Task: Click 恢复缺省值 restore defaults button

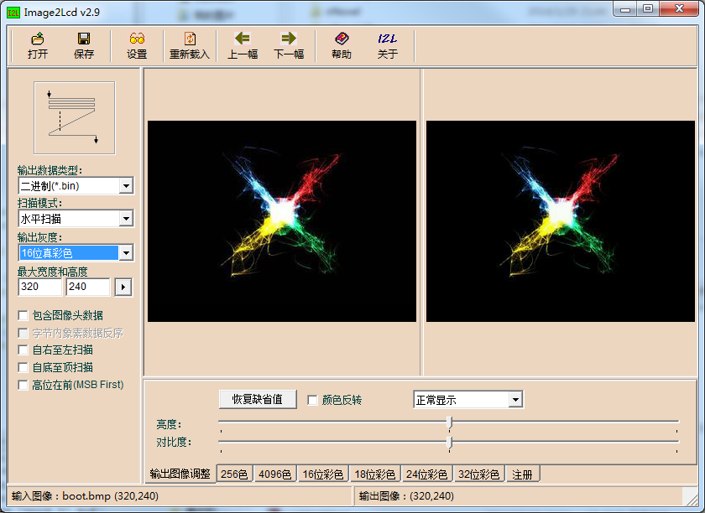Action: tap(257, 399)
